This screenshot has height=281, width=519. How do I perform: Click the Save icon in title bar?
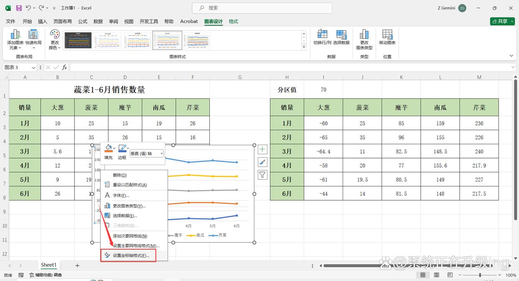(x=19, y=8)
